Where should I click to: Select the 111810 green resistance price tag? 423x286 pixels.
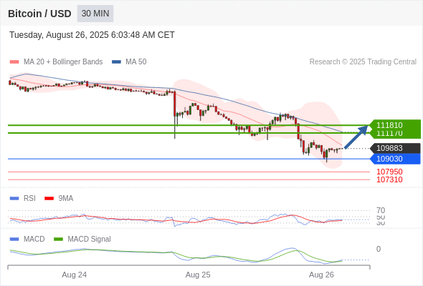coord(394,124)
